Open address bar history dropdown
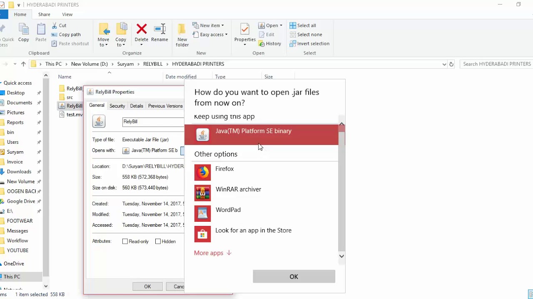The image size is (533, 299). 444,64
